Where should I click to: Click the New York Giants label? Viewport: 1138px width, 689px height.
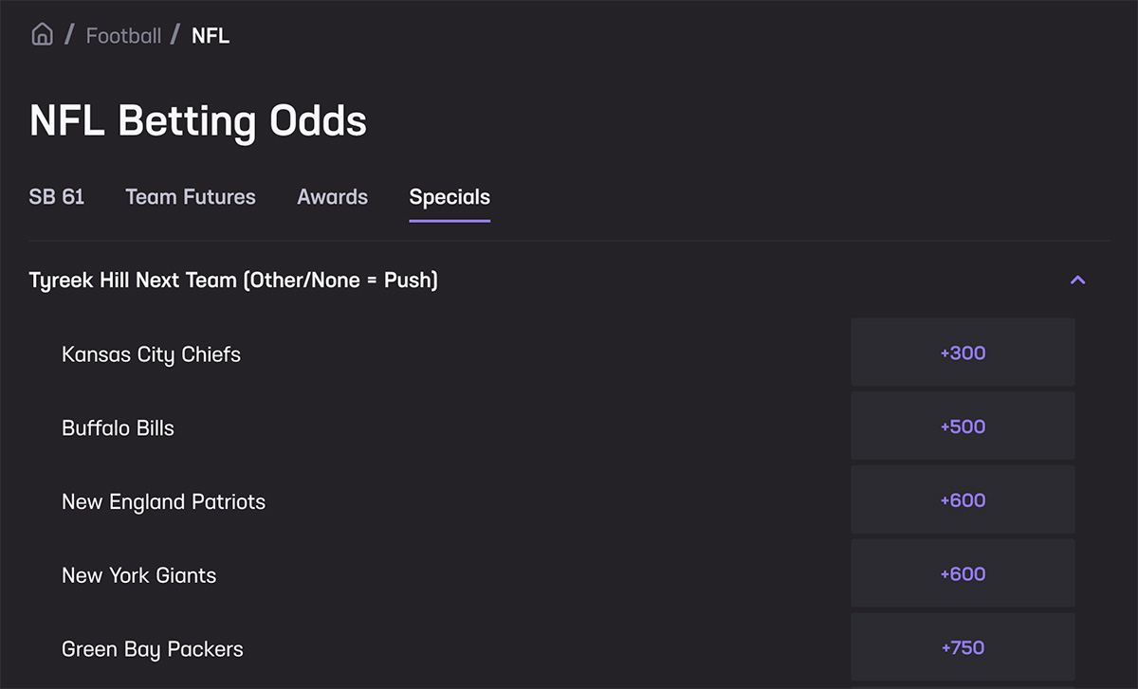[x=138, y=575]
